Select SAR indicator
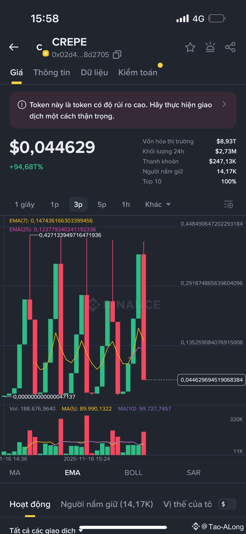Screen dimensions: 246x534 (194, 473)
